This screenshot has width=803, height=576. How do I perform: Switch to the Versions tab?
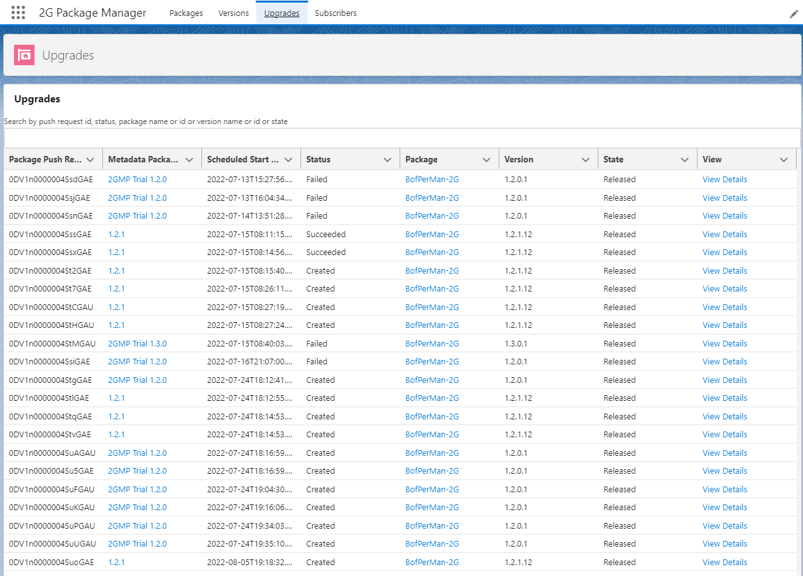point(233,12)
